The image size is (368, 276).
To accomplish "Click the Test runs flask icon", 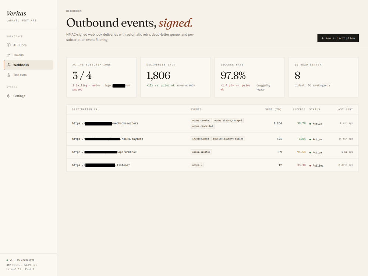I will click(9, 75).
